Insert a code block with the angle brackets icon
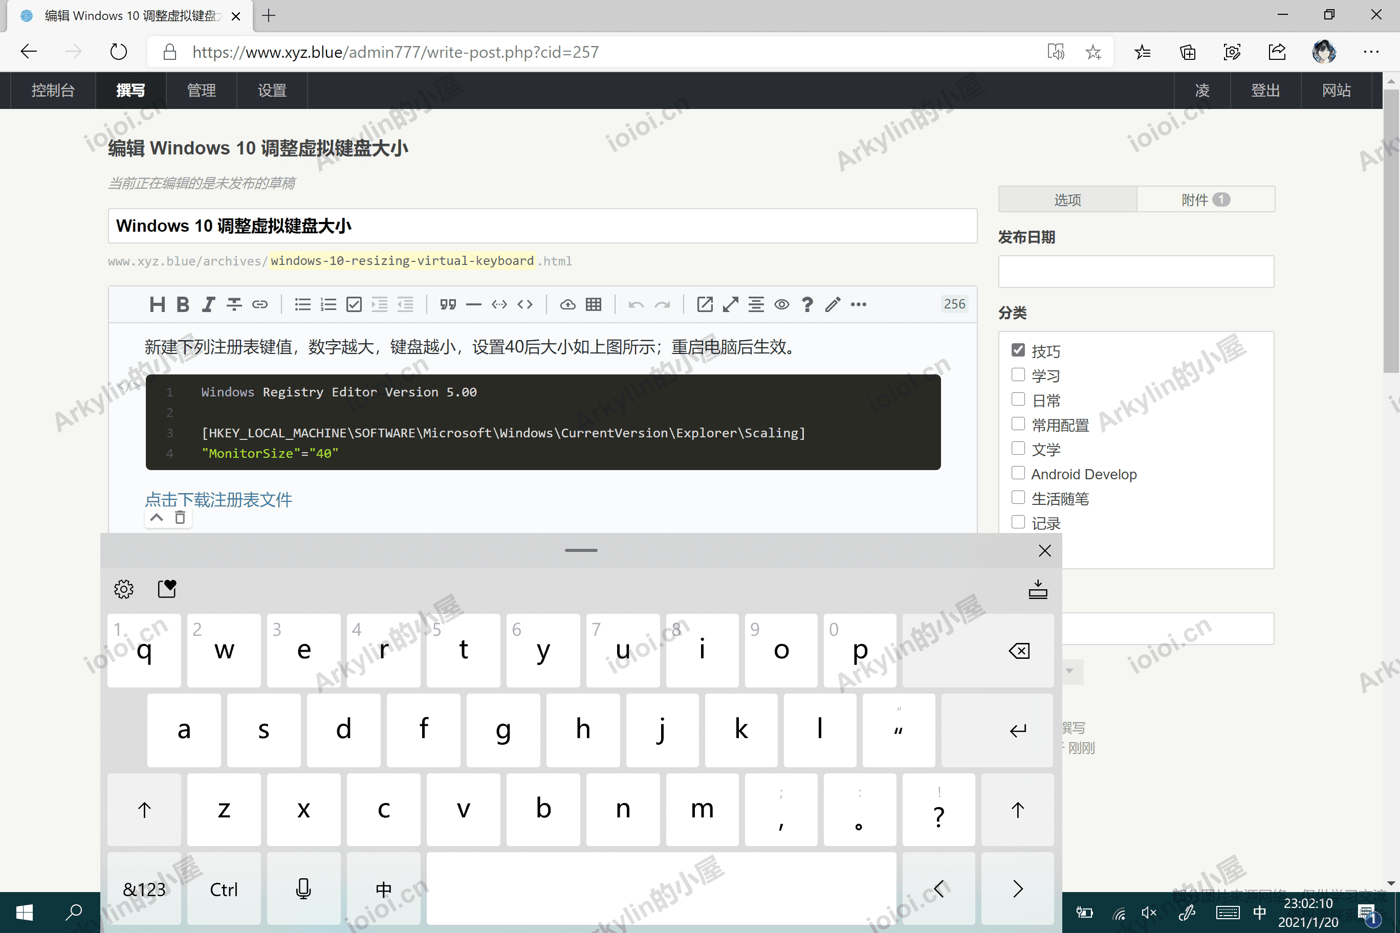Screen dimensions: 1400x933 [x=525, y=305]
